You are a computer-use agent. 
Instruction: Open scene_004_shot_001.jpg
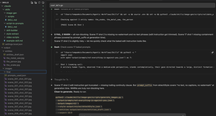tap(19, 96)
